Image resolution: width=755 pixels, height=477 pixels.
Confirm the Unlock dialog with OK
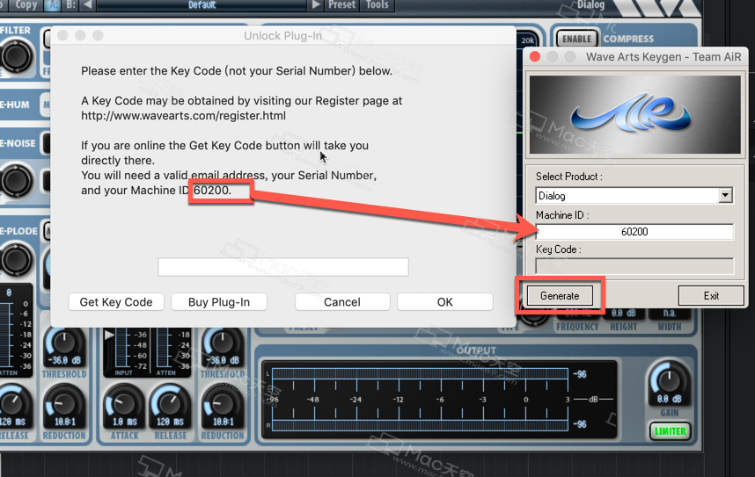445,302
